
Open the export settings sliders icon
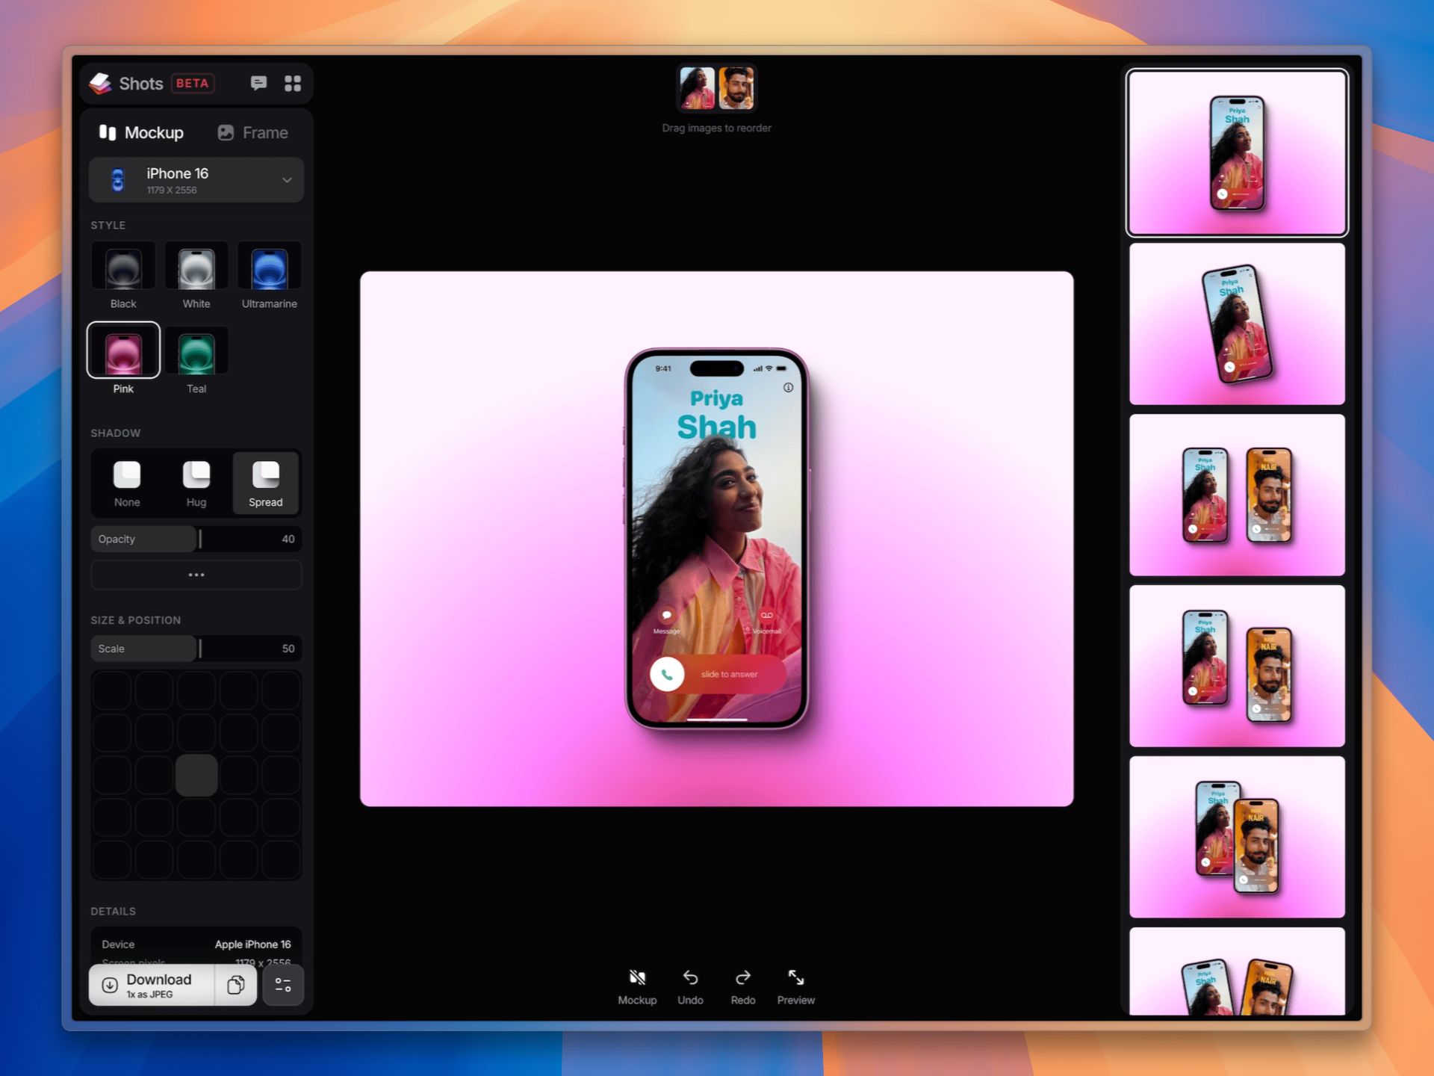click(x=283, y=985)
